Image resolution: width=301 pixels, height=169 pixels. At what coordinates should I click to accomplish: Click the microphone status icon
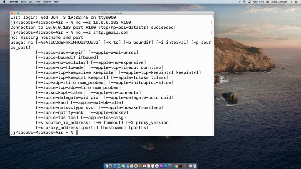240,2
